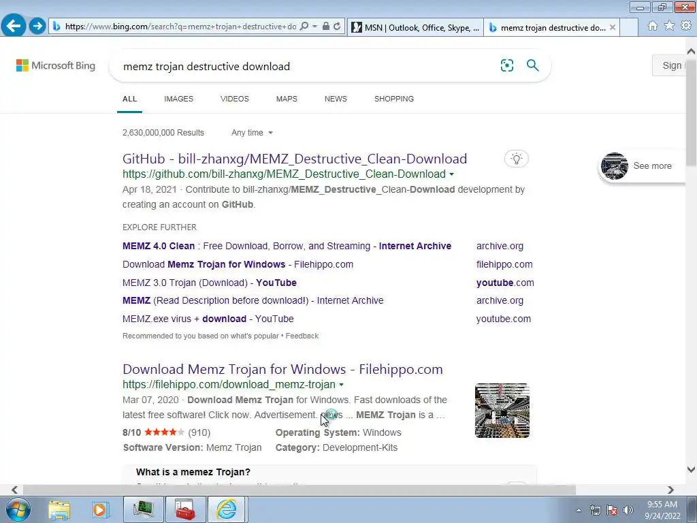The image size is (697, 523).
Task: Click the browser address URL field
Action: pos(180,27)
